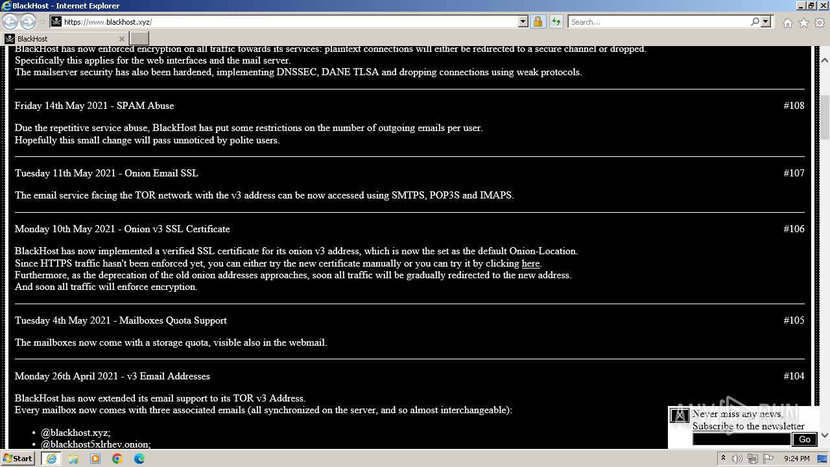Go to Home page icon

tap(787, 23)
